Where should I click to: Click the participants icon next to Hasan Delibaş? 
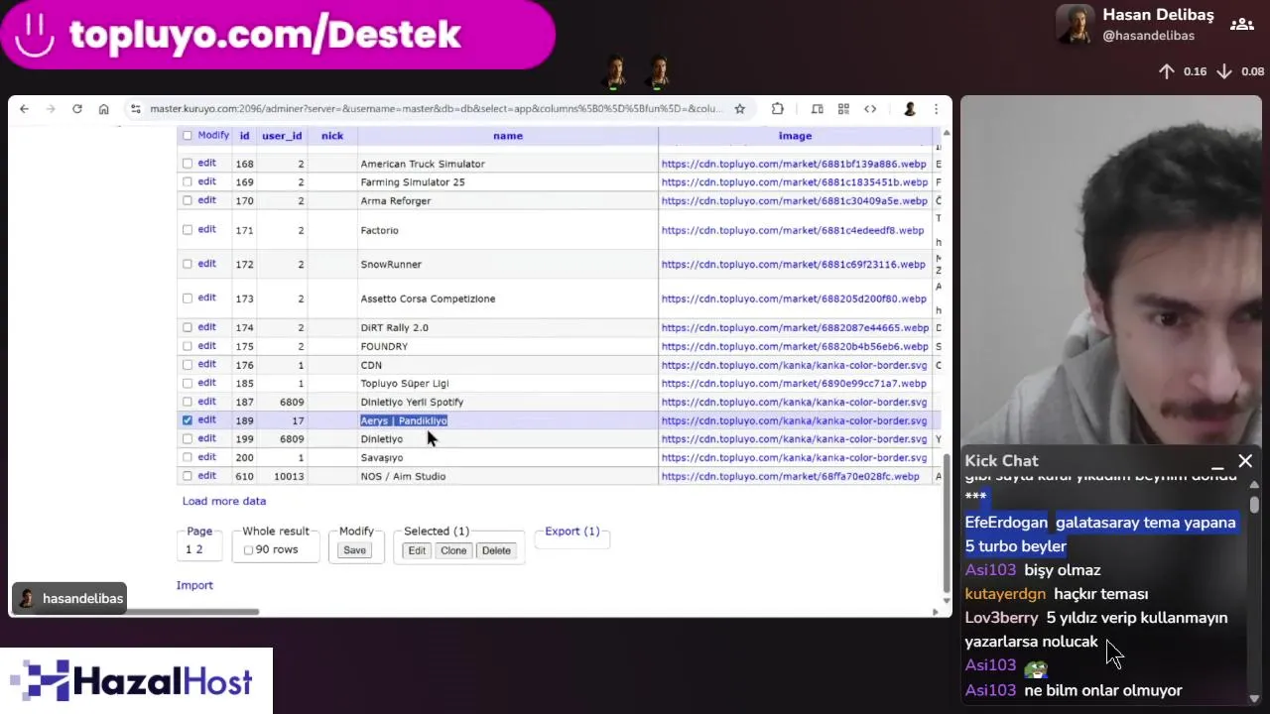(1241, 25)
